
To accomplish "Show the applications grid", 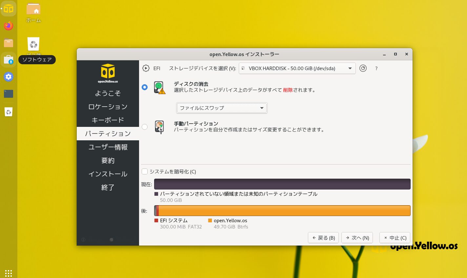I will pos(9,273).
